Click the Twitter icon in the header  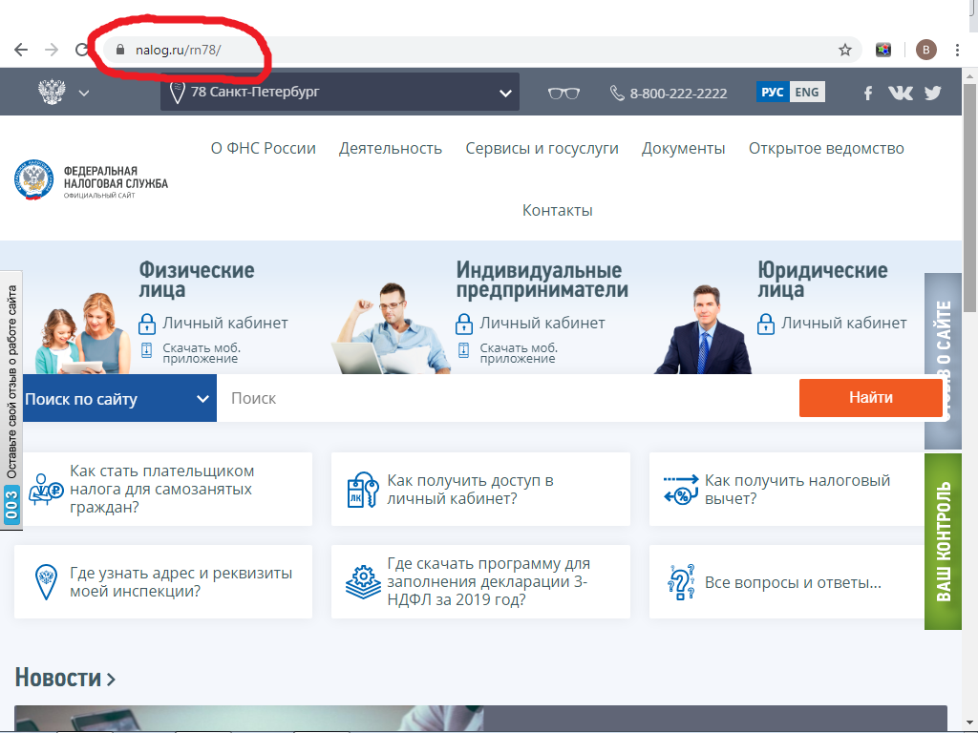933,93
